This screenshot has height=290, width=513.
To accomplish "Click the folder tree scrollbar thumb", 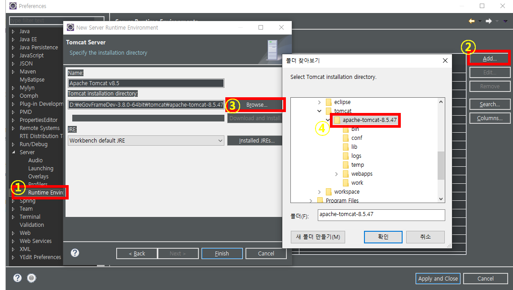I will pos(441,165).
